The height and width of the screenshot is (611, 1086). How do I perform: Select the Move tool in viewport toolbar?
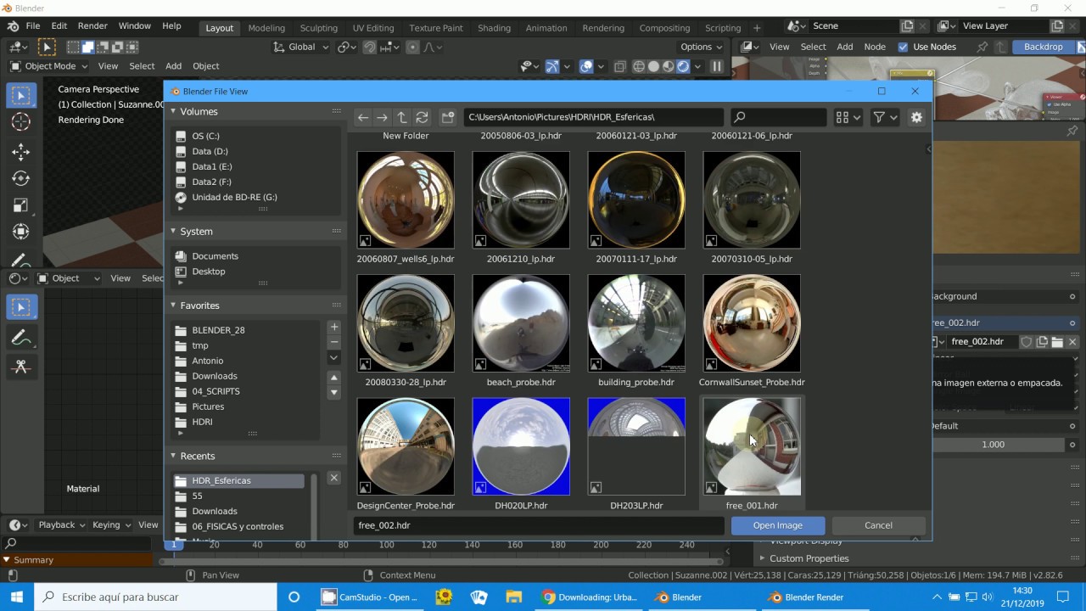pos(21,151)
